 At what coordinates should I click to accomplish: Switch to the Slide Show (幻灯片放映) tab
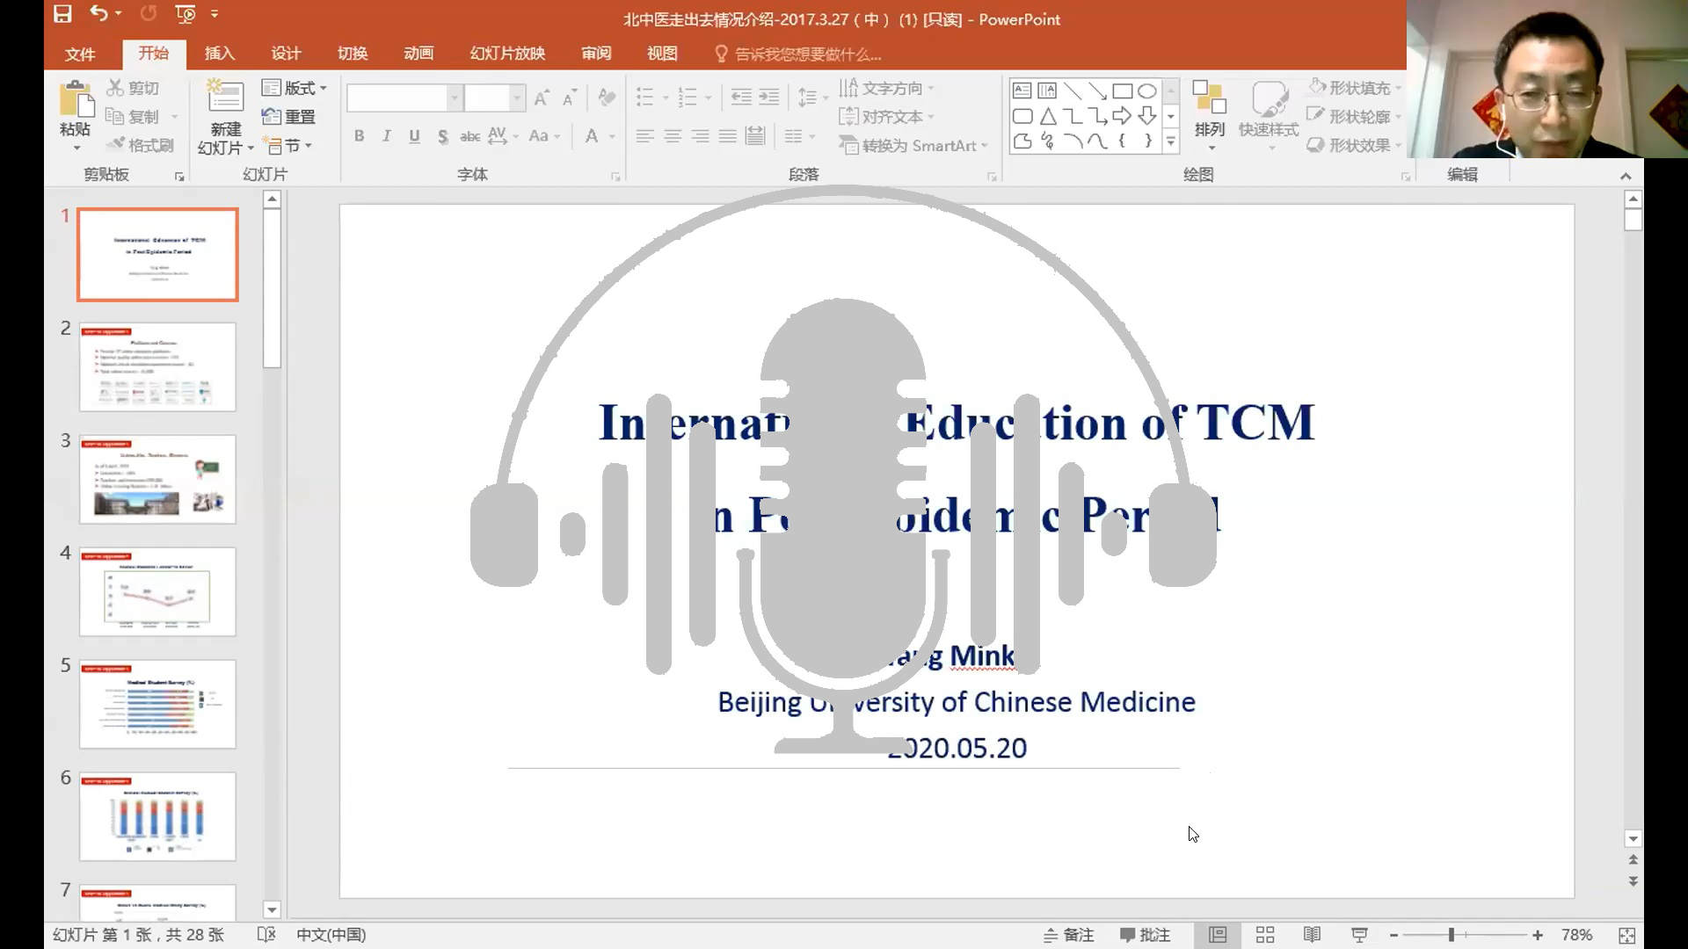[507, 54]
